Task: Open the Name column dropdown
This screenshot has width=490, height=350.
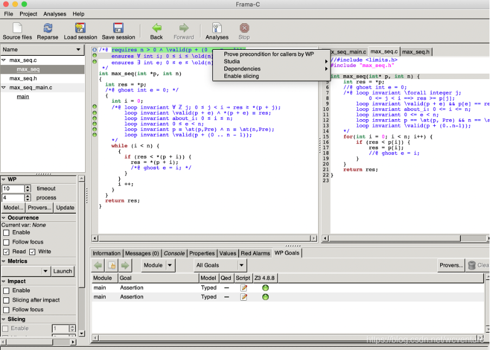Action: (78, 50)
